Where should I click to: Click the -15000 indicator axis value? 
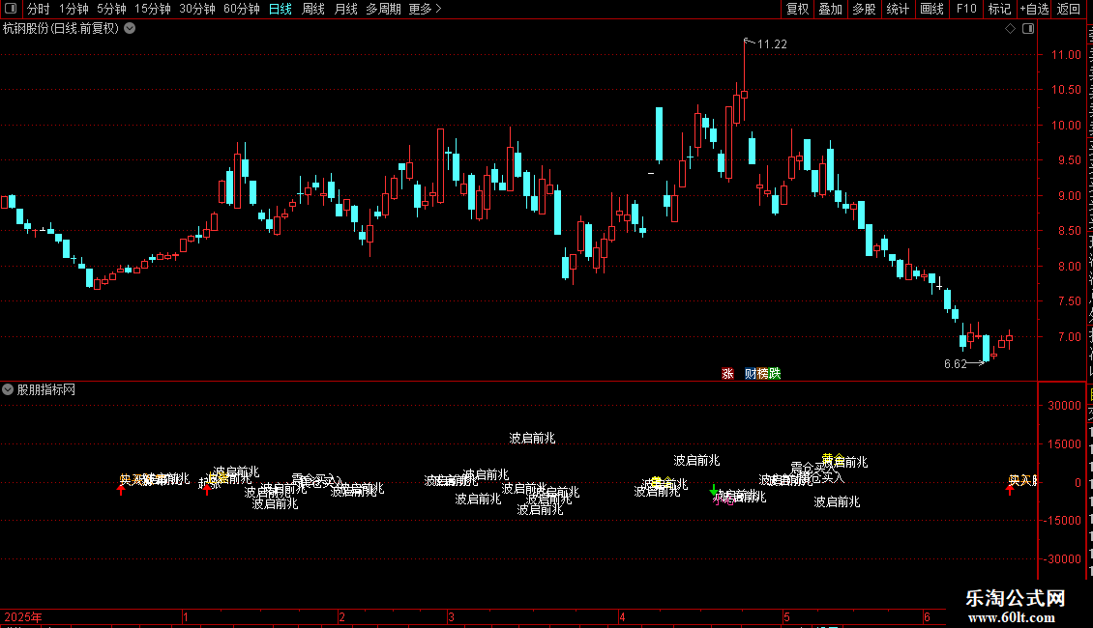1062,521
